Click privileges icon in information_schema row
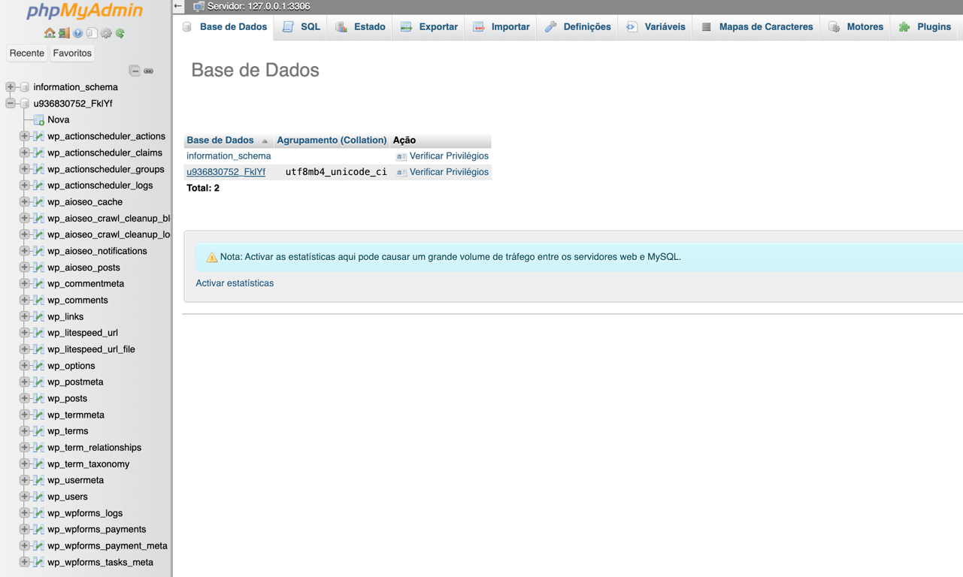 click(x=401, y=156)
